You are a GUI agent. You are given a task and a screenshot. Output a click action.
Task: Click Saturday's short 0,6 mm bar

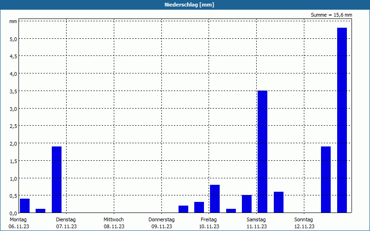(279, 202)
